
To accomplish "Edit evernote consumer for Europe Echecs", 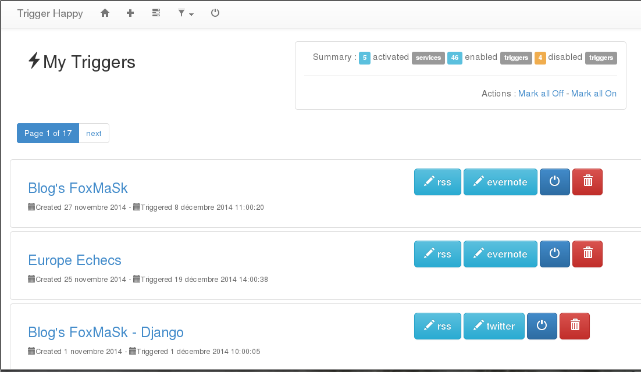I will pyautogui.click(x=500, y=254).
